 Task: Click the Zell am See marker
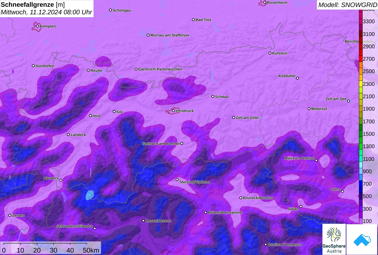point(349,101)
